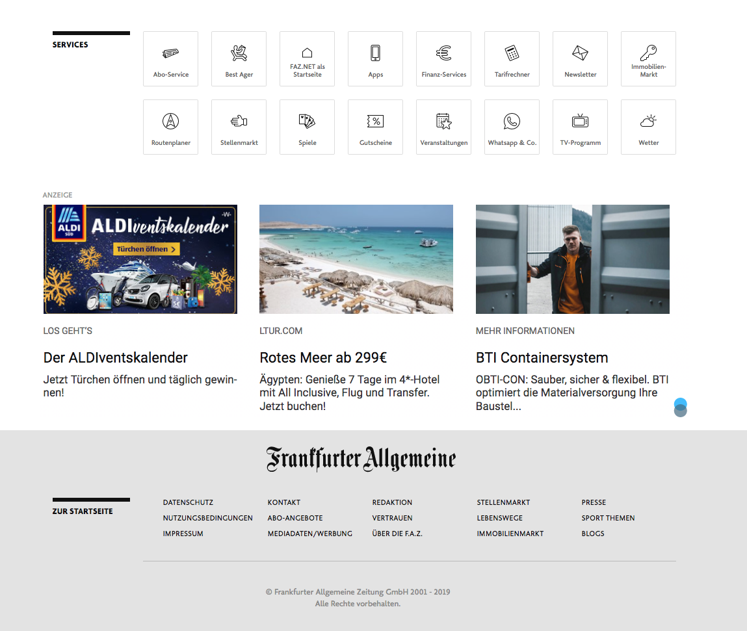747x631 pixels.
Task: Open the 'Rotes Meer ab 299€' headline
Action: pyautogui.click(x=323, y=357)
